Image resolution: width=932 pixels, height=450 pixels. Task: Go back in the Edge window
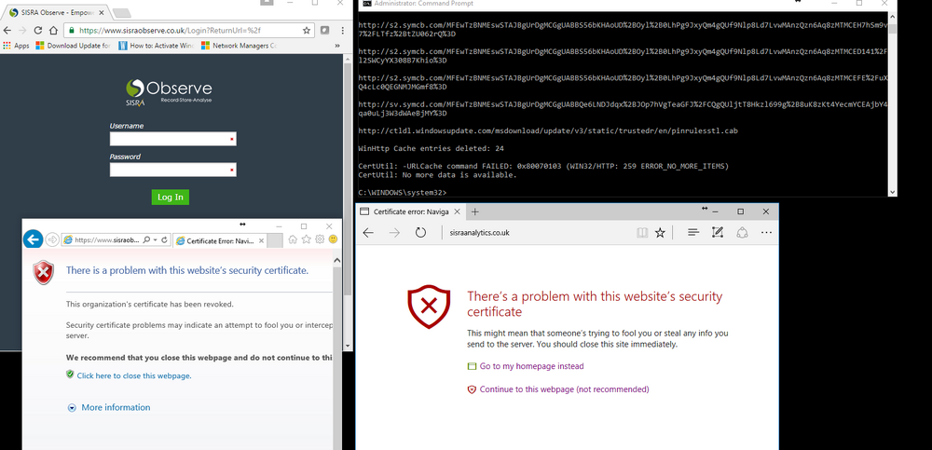368,232
